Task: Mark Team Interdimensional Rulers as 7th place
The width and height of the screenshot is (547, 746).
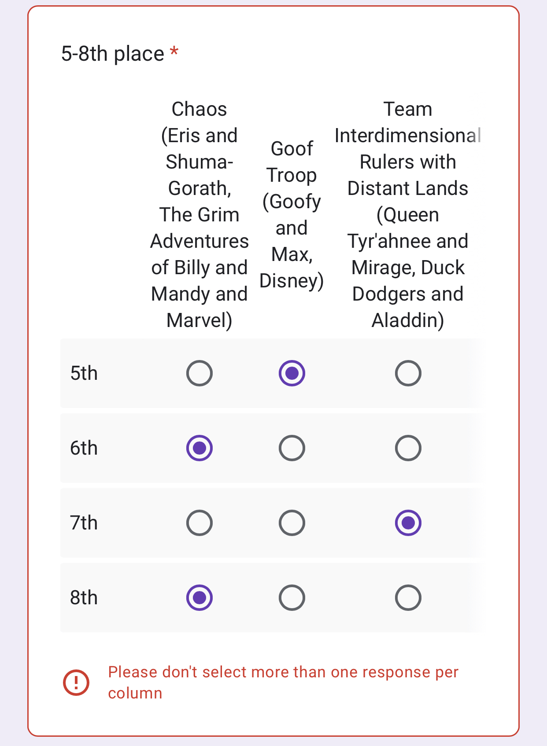Action: 408,523
